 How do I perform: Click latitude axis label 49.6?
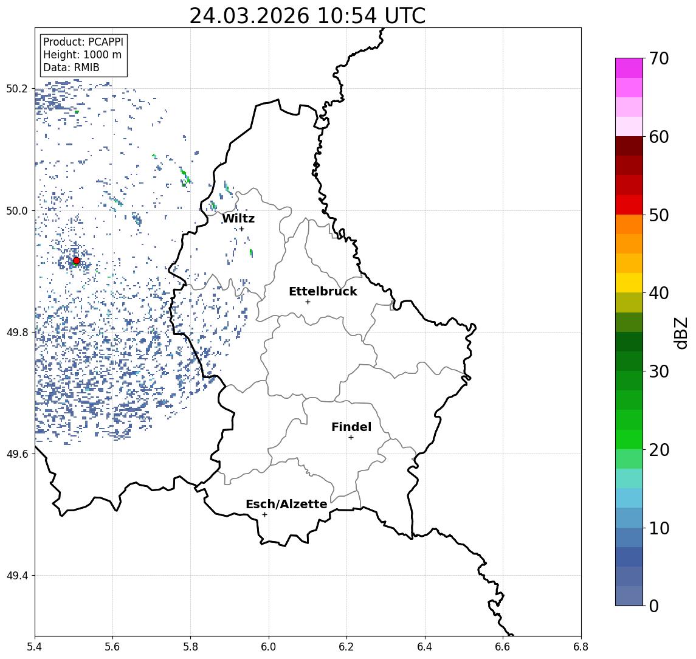coord(17,454)
